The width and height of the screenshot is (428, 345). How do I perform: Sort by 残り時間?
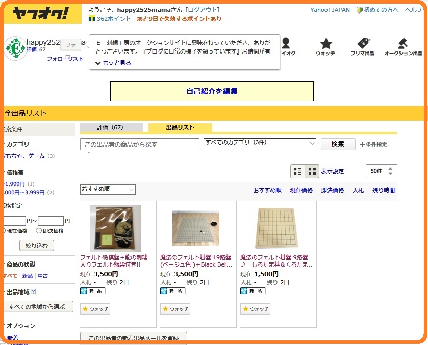click(384, 190)
